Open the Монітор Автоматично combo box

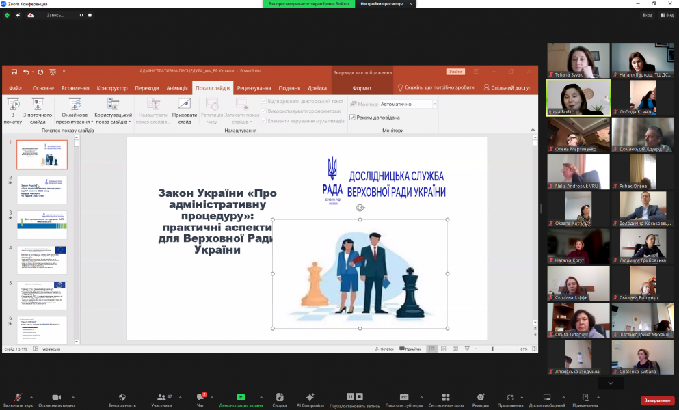click(x=408, y=105)
